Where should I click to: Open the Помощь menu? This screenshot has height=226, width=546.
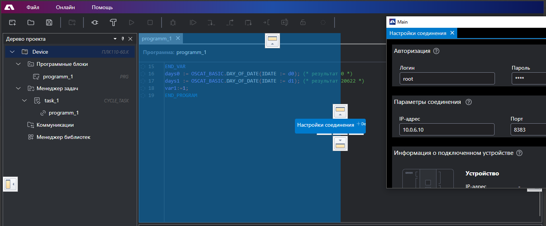(102, 7)
